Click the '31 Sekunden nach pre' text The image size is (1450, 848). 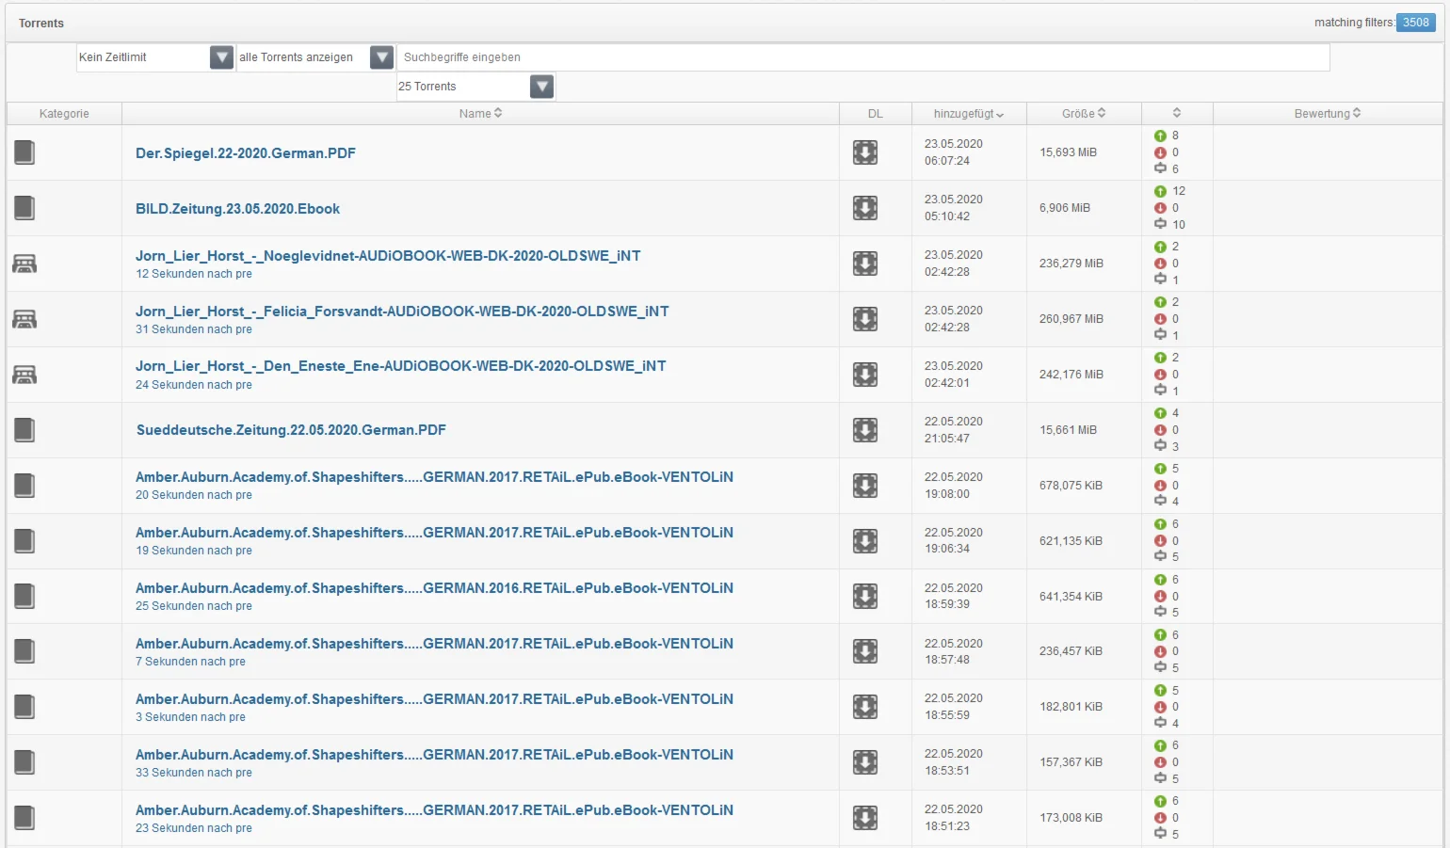(194, 329)
